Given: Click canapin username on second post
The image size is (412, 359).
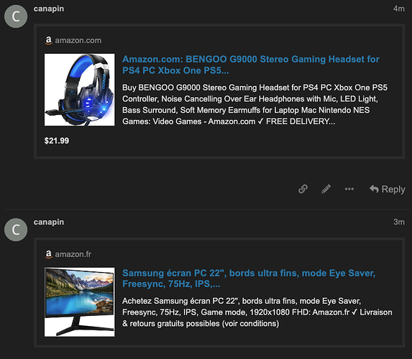Looking at the screenshot, I should point(49,222).
